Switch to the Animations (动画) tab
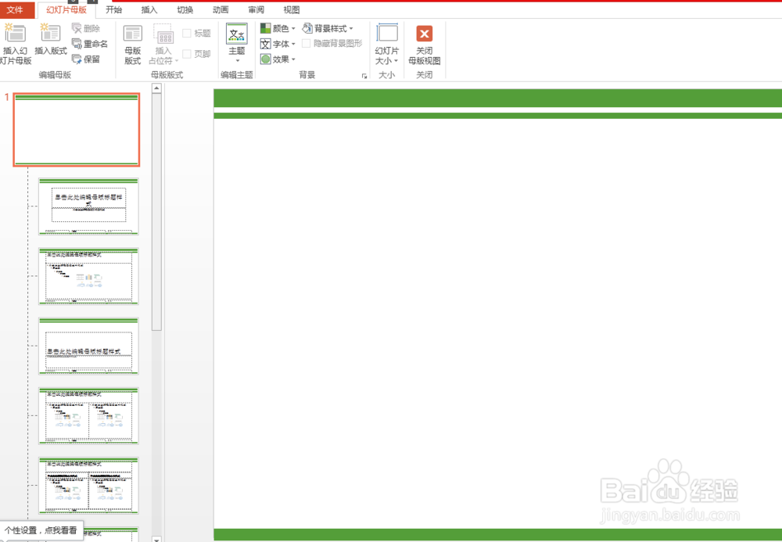Image resolution: width=782 pixels, height=542 pixels. (x=221, y=9)
